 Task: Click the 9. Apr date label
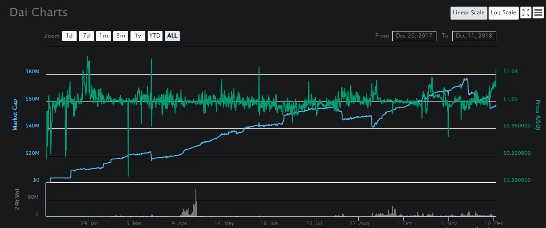pos(179,223)
